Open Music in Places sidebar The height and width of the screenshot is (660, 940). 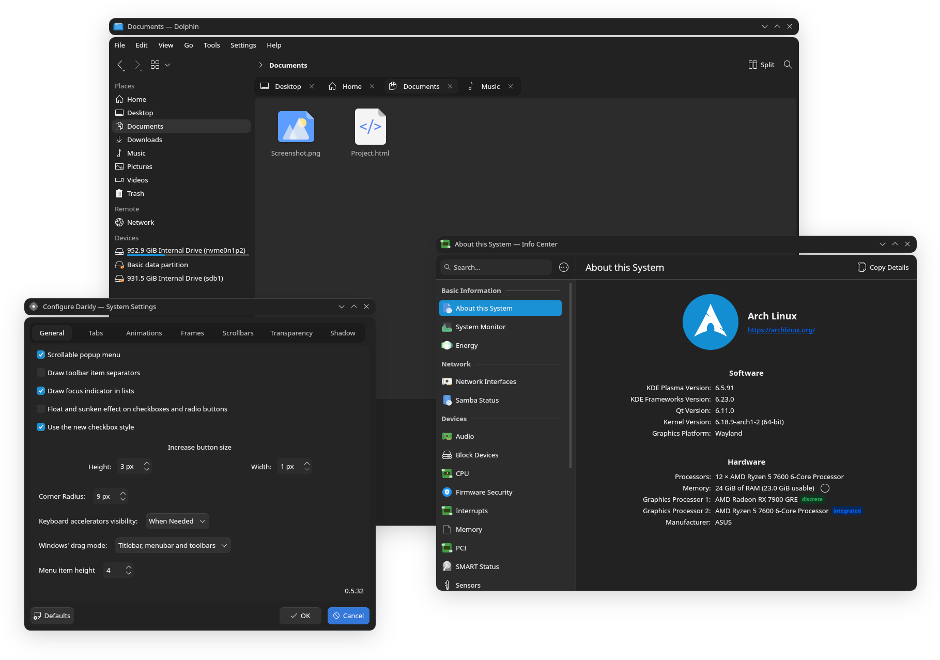pos(181,153)
